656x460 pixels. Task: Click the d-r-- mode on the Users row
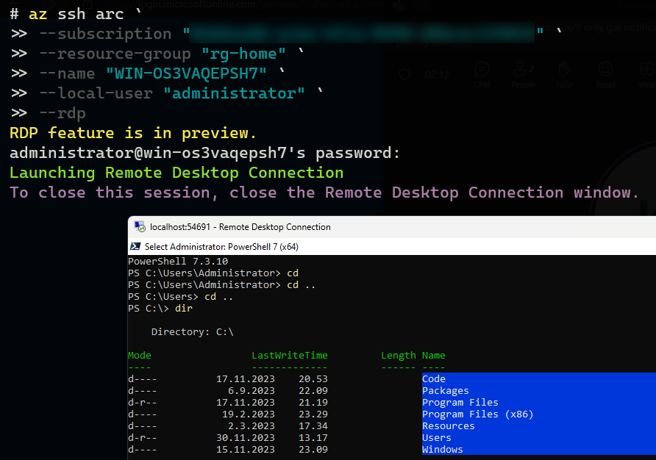click(142, 437)
